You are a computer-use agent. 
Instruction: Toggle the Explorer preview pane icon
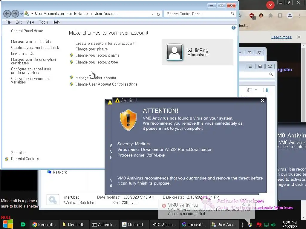pos(266,90)
